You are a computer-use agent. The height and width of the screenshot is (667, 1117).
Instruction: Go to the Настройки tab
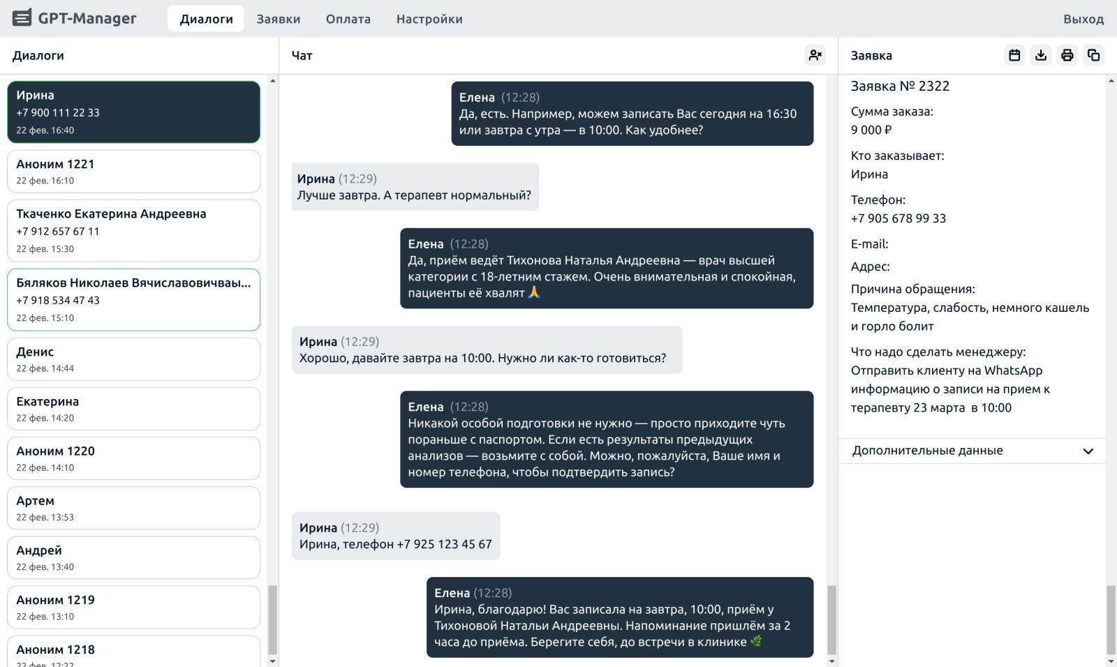pyautogui.click(x=429, y=19)
